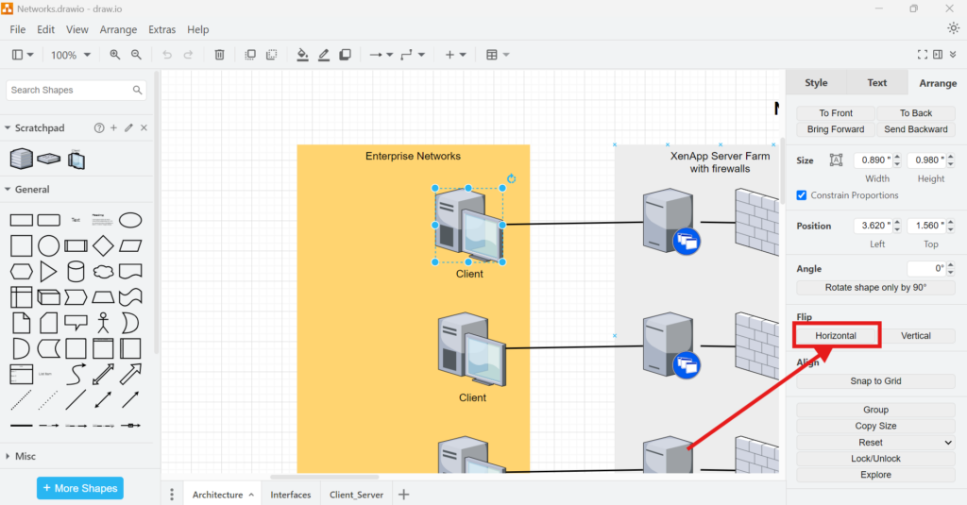The width and height of the screenshot is (967, 505).
Task: Click the Snap to Grid button
Action: [x=875, y=381]
